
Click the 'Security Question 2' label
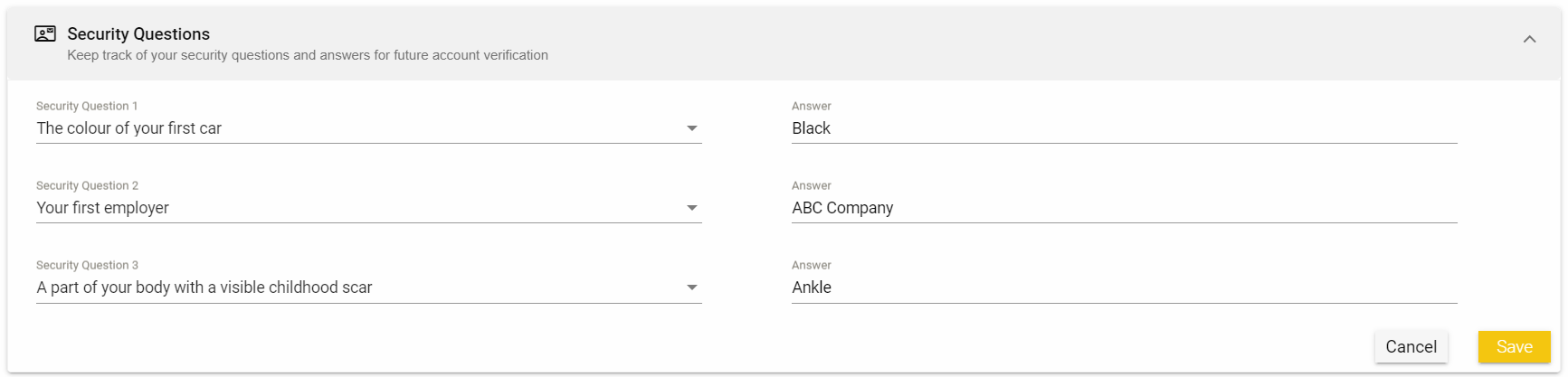click(x=87, y=185)
